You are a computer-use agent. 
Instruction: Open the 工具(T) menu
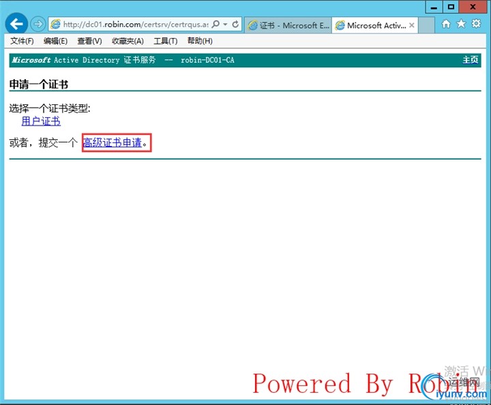pyautogui.click(x=165, y=41)
